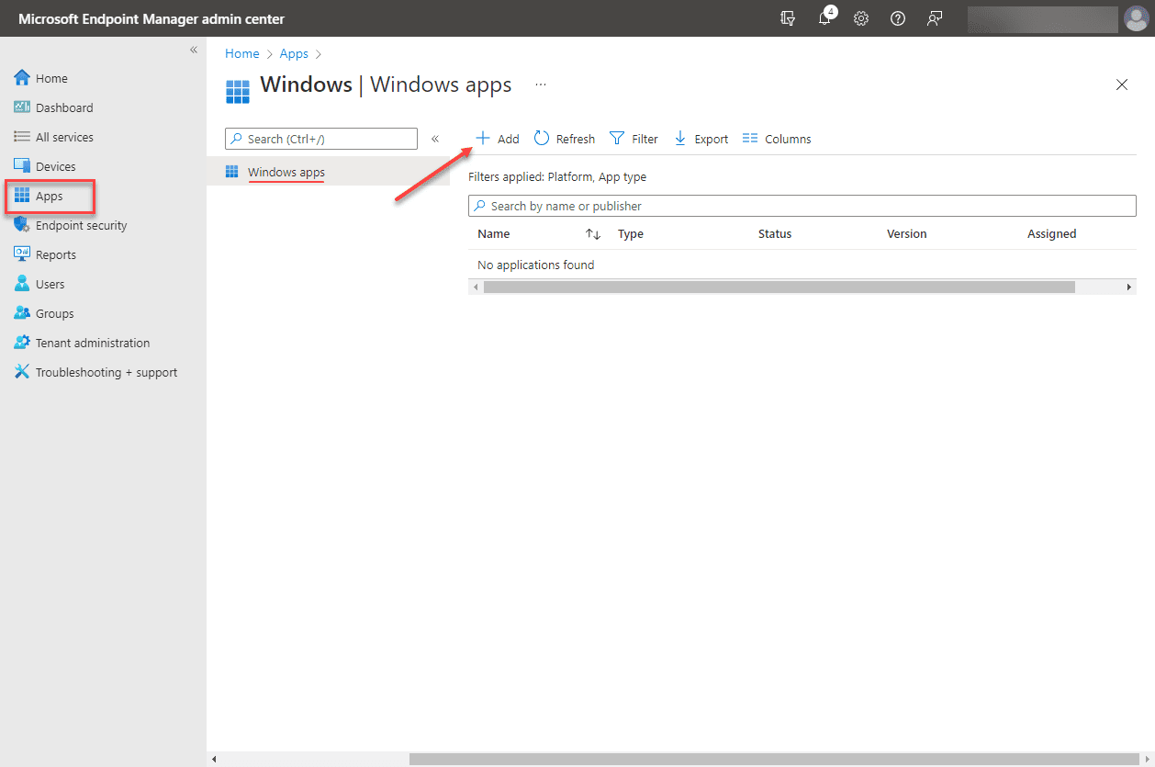Image resolution: width=1155 pixels, height=767 pixels.
Task: Open the help question mark menu
Action: tap(897, 18)
